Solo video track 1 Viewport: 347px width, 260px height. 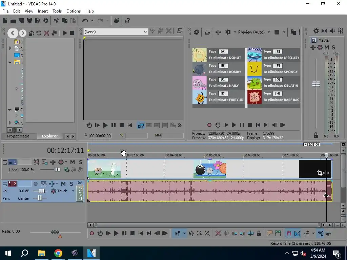(81, 162)
